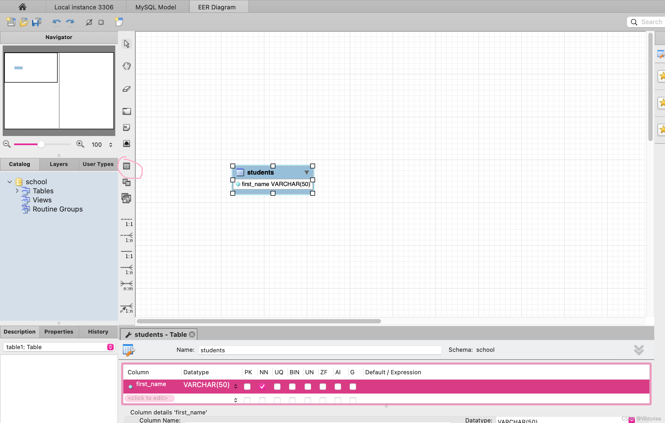
Task: Click the Place New Table tool
Action: 127,166
